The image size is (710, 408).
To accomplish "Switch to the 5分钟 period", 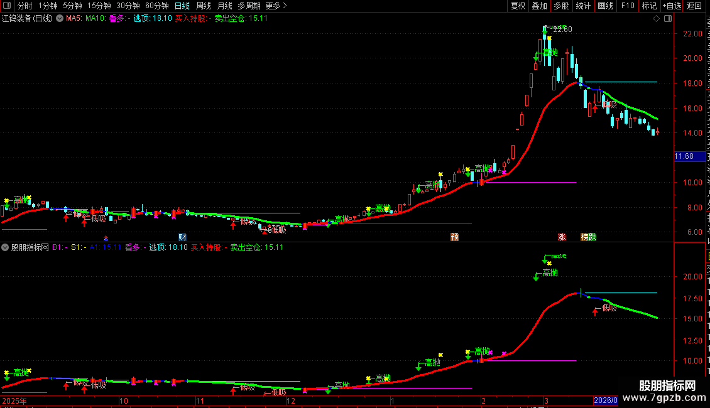I will (72, 6).
